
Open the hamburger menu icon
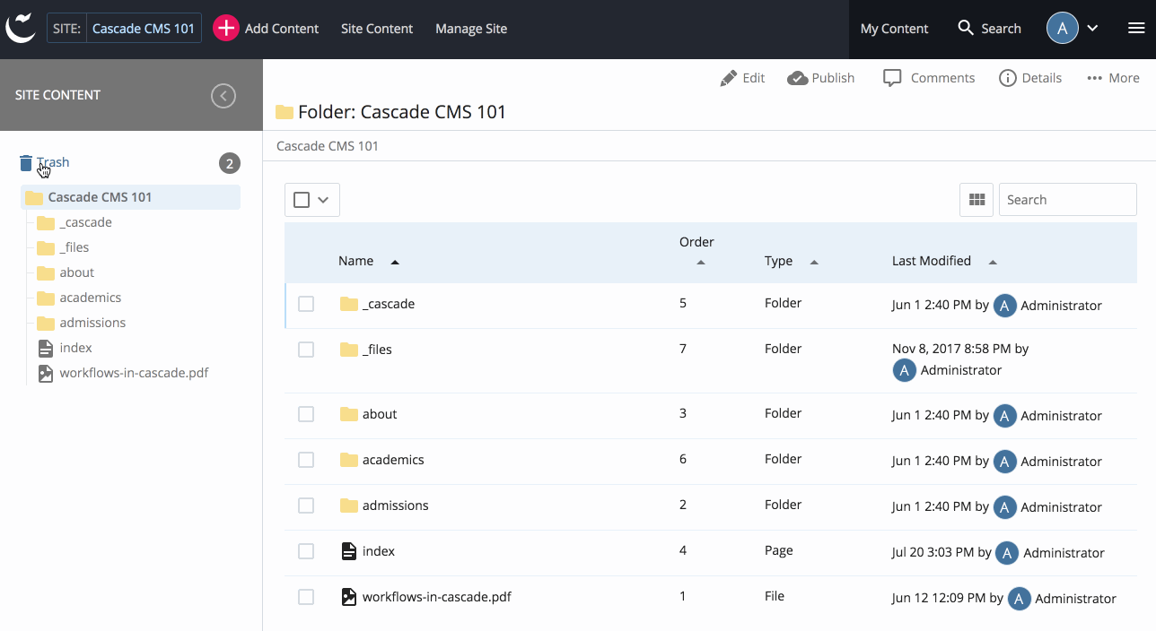(x=1136, y=28)
